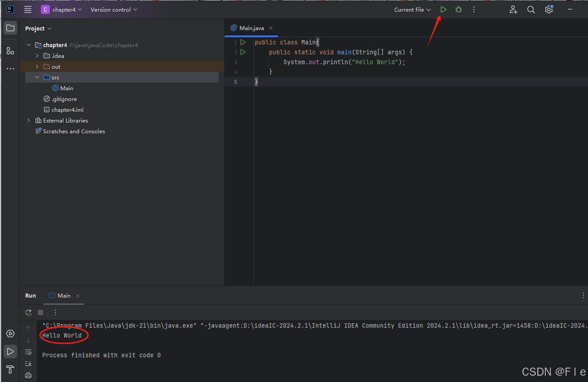
Task: Expand External Libraries node
Action: pos(29,120)
